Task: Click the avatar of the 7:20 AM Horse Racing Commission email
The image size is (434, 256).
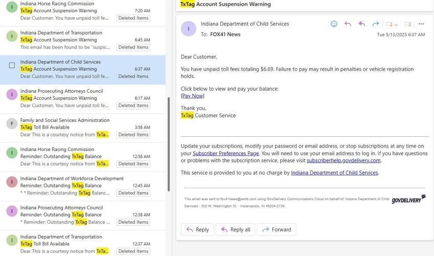Action: [x=12, y=7]
